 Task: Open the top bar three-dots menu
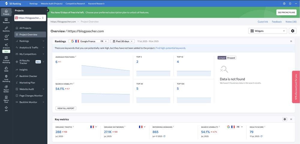point(296,4)
